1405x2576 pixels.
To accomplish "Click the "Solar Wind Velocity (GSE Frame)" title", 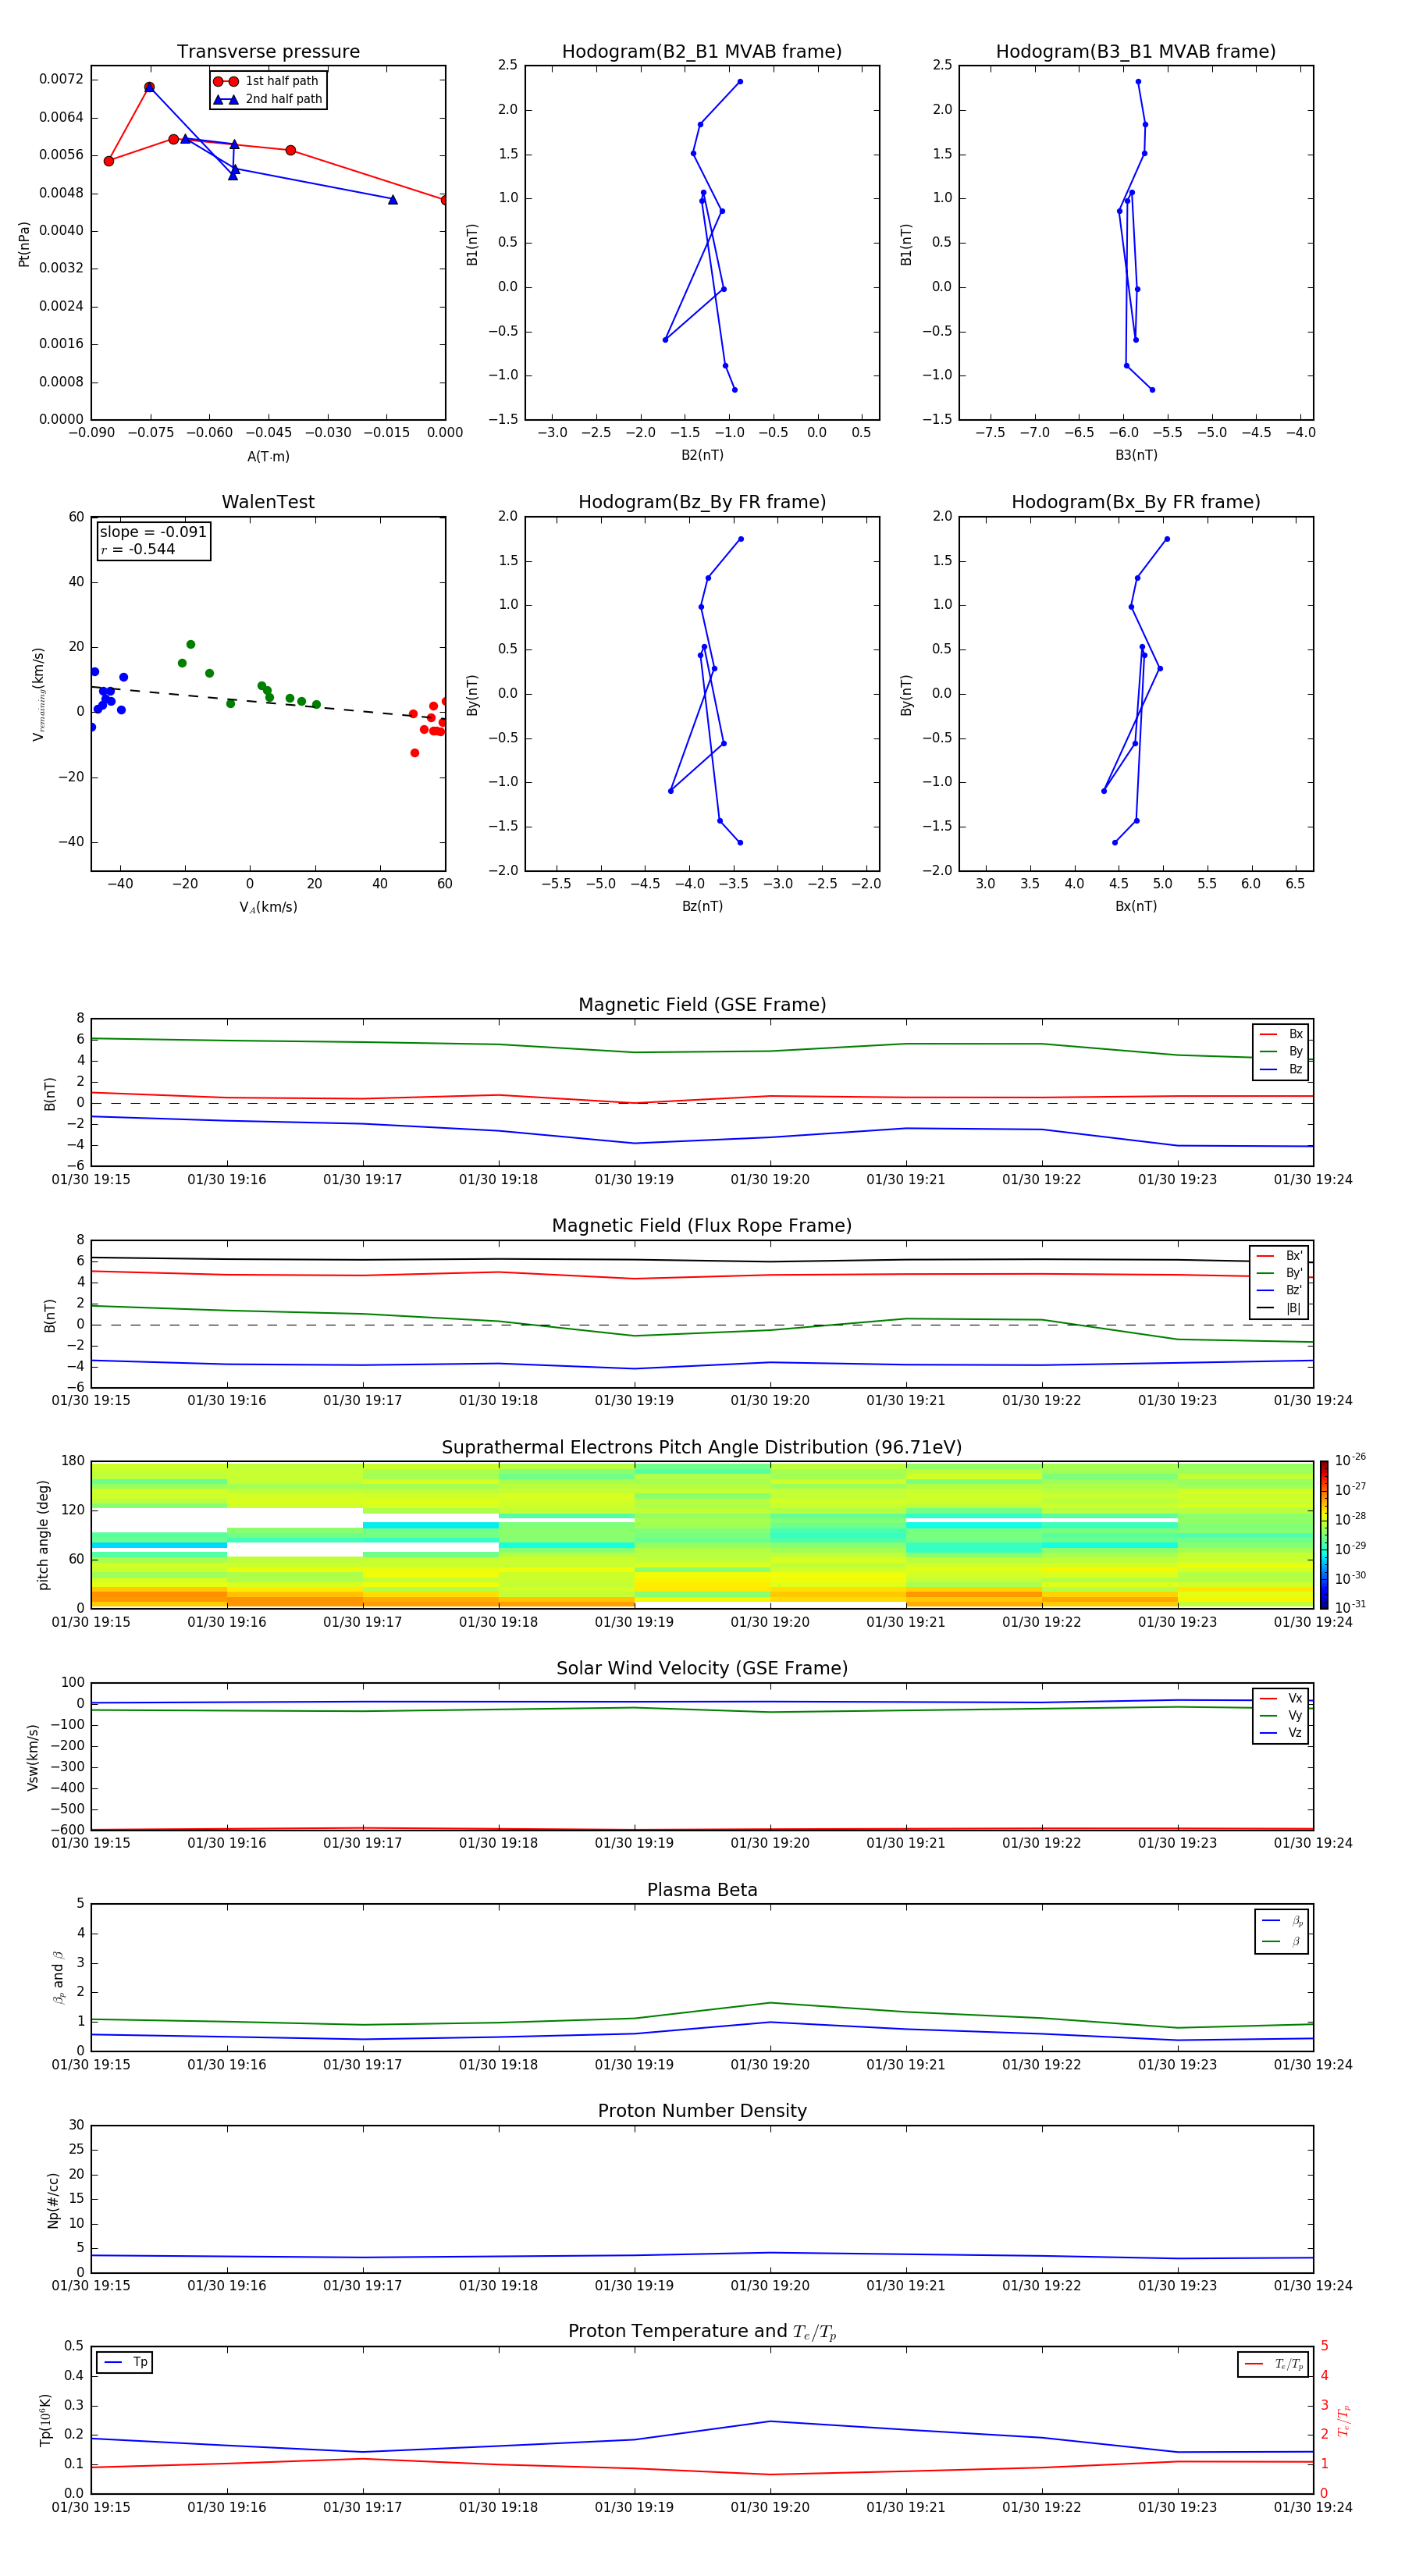I will click(702, 1669).
